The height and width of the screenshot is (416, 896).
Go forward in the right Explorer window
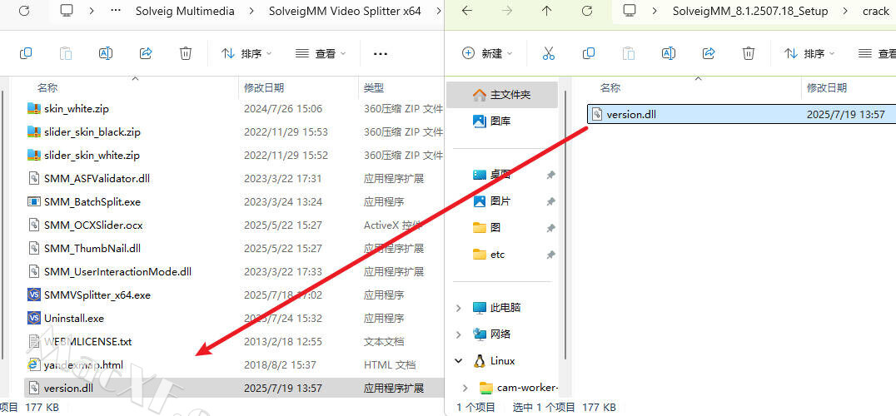click(x=507, y=11)
